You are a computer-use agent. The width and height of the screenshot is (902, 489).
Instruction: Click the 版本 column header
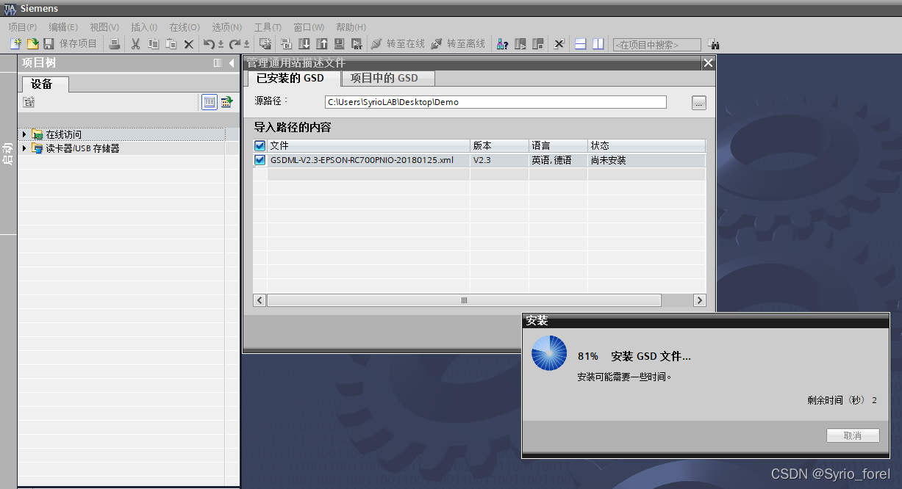pyautogui.click(x=500, y=145)
